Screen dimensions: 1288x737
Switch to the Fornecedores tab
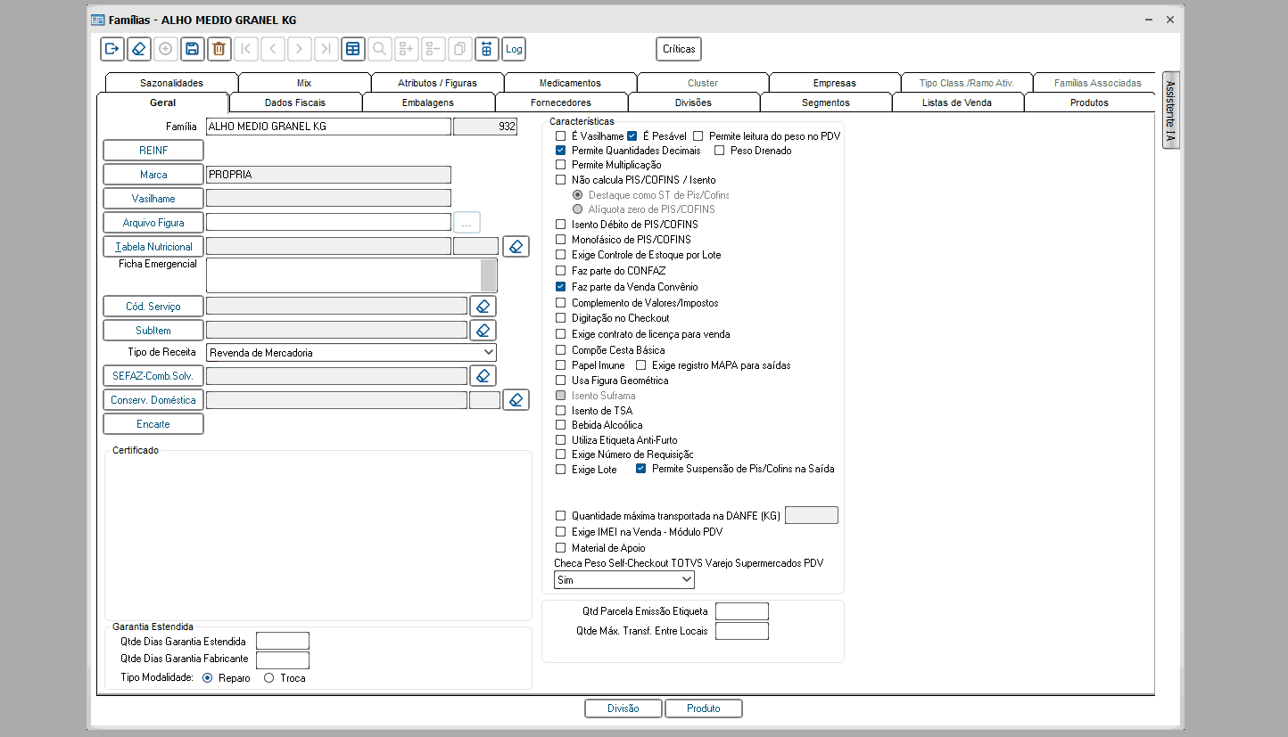point(561,102)
